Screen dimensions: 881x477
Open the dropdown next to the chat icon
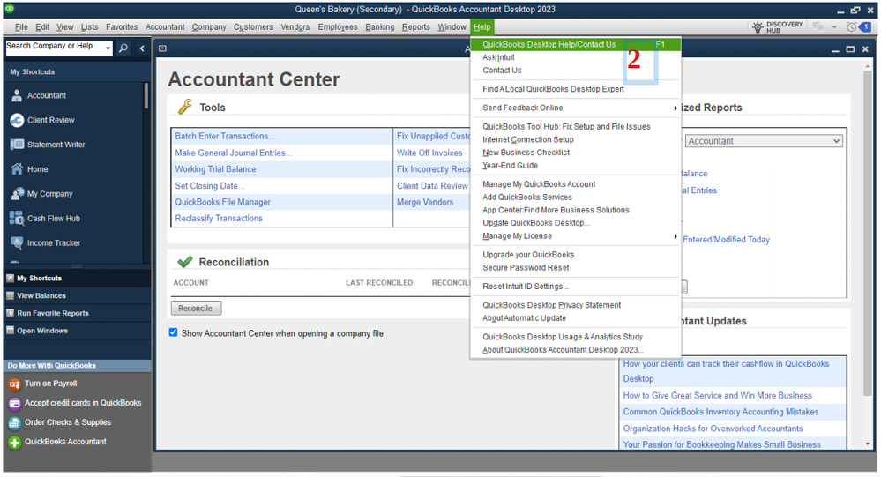point(834,27)
